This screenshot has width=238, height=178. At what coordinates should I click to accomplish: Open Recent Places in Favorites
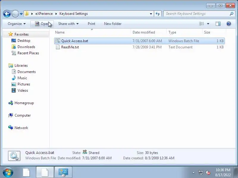28,53
